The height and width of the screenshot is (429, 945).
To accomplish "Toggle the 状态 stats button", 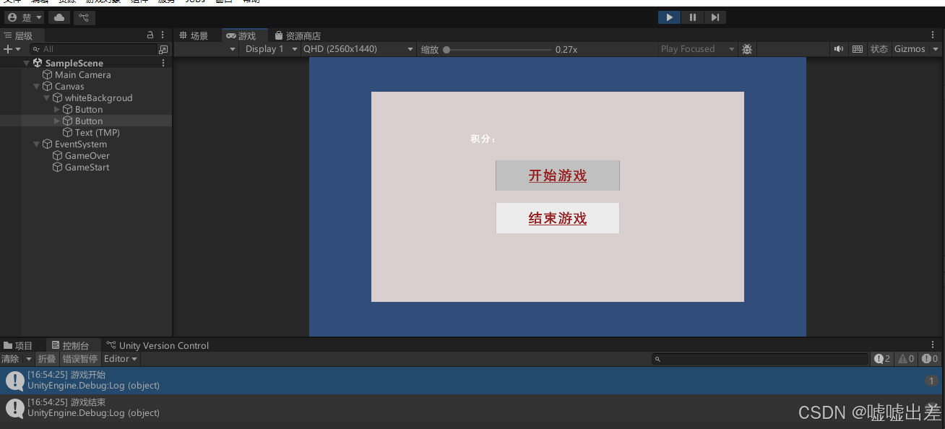I will pyautogui.click(x=879, y=49).
